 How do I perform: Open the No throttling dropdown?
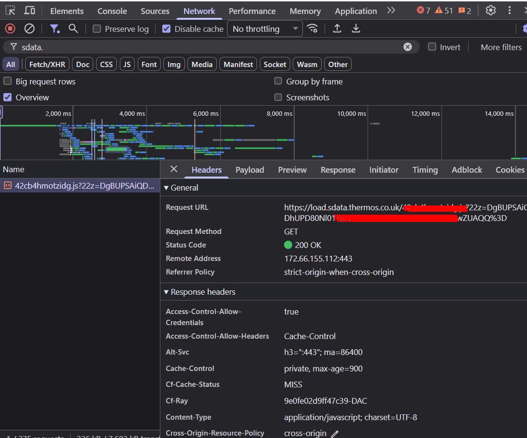tap(265, 29)
